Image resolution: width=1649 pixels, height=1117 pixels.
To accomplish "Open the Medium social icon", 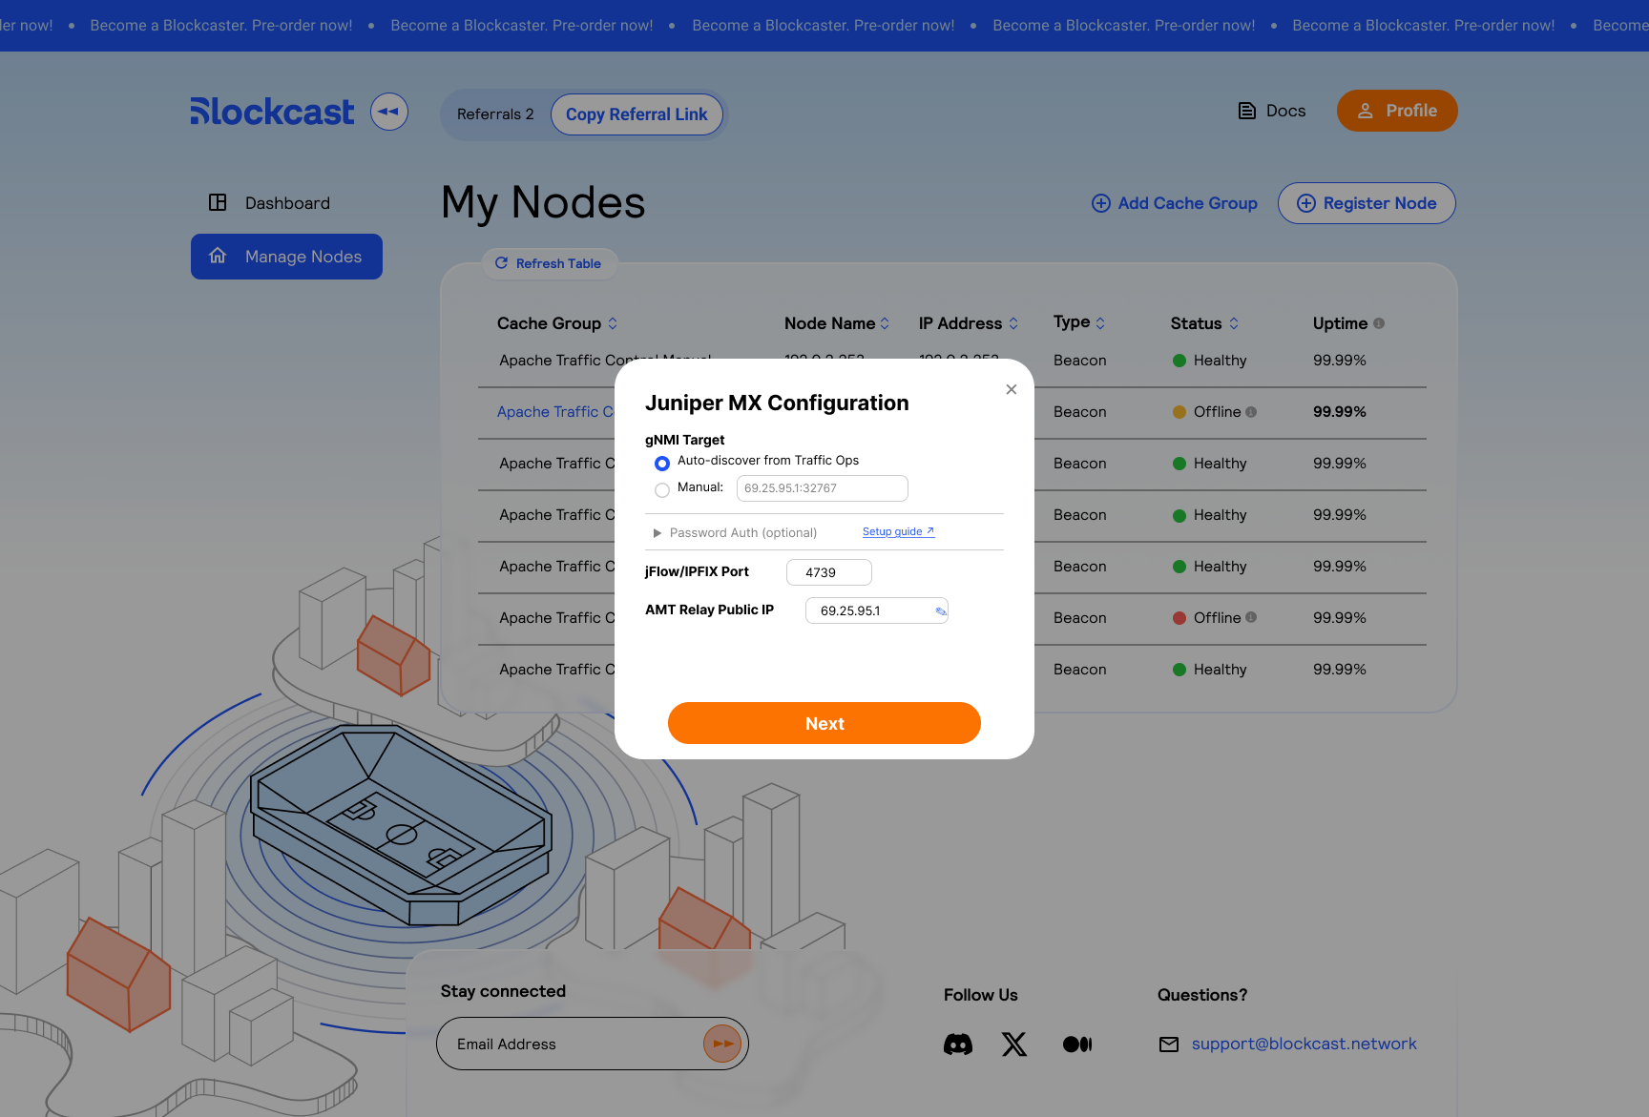I will pos(1077,1045).
